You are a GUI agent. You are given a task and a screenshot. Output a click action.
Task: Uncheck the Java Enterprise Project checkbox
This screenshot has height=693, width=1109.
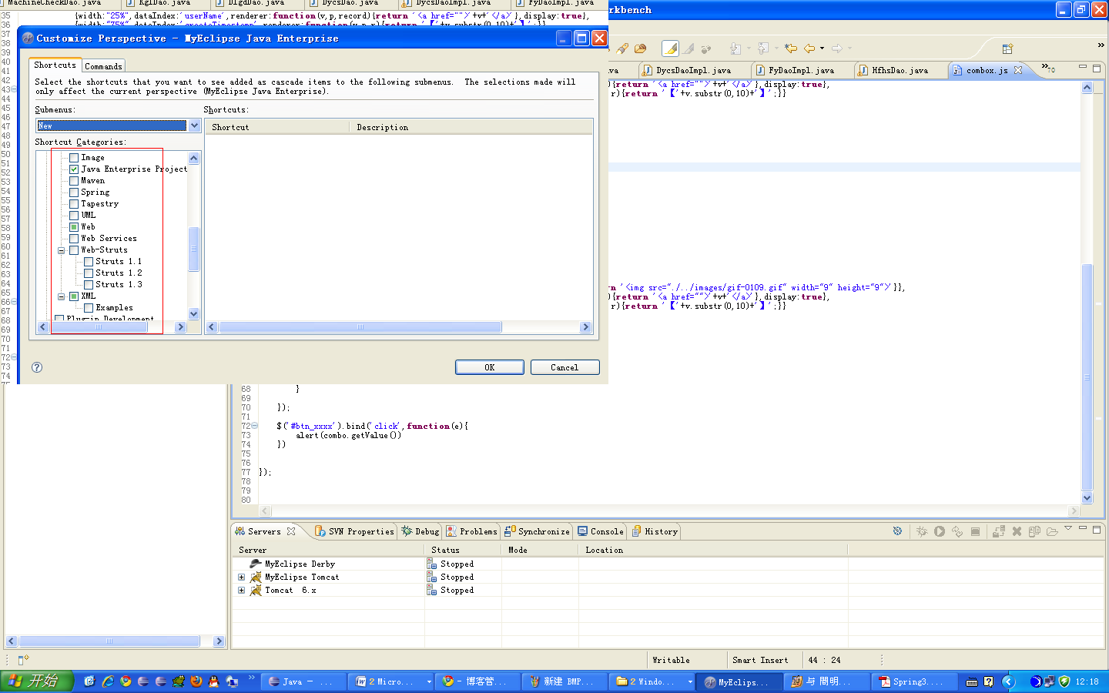[x=74, y=169]
